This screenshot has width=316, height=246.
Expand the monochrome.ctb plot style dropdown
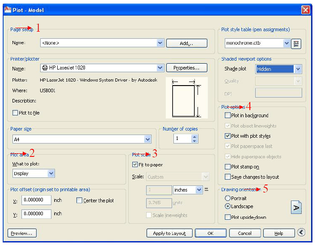tap(287, 43)
